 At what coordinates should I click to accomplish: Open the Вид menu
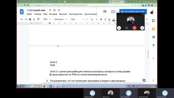point(45,14)
